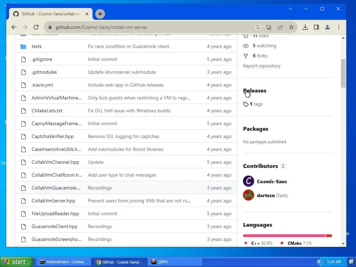Open commit 'Remove SSL logging for captchas'
The image size is (356, 267).
123,136
